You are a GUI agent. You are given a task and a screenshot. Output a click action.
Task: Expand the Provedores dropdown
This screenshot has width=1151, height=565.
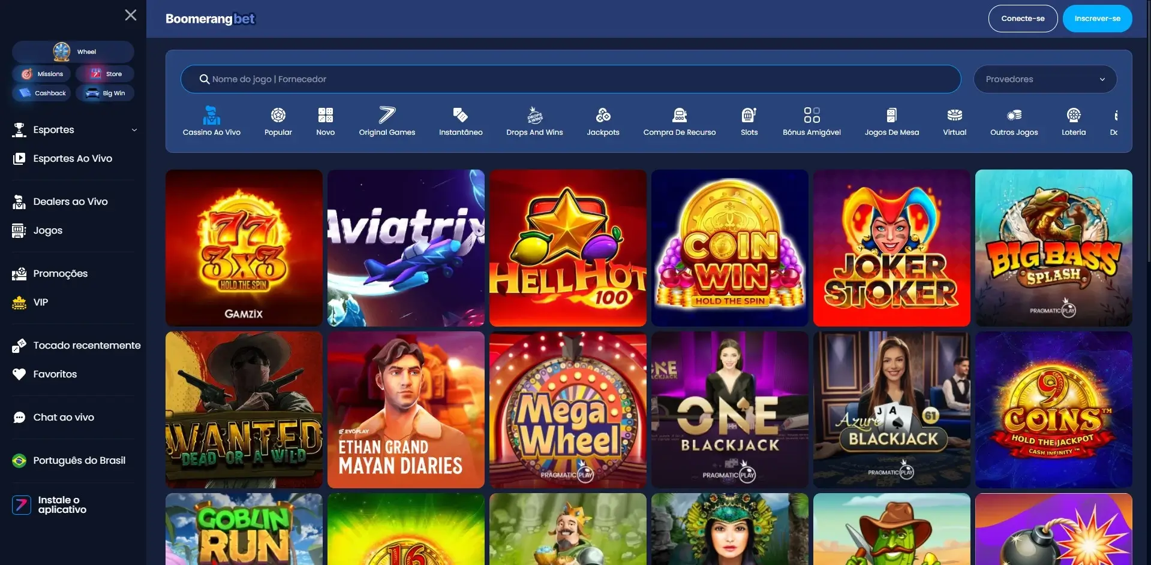1044,79
